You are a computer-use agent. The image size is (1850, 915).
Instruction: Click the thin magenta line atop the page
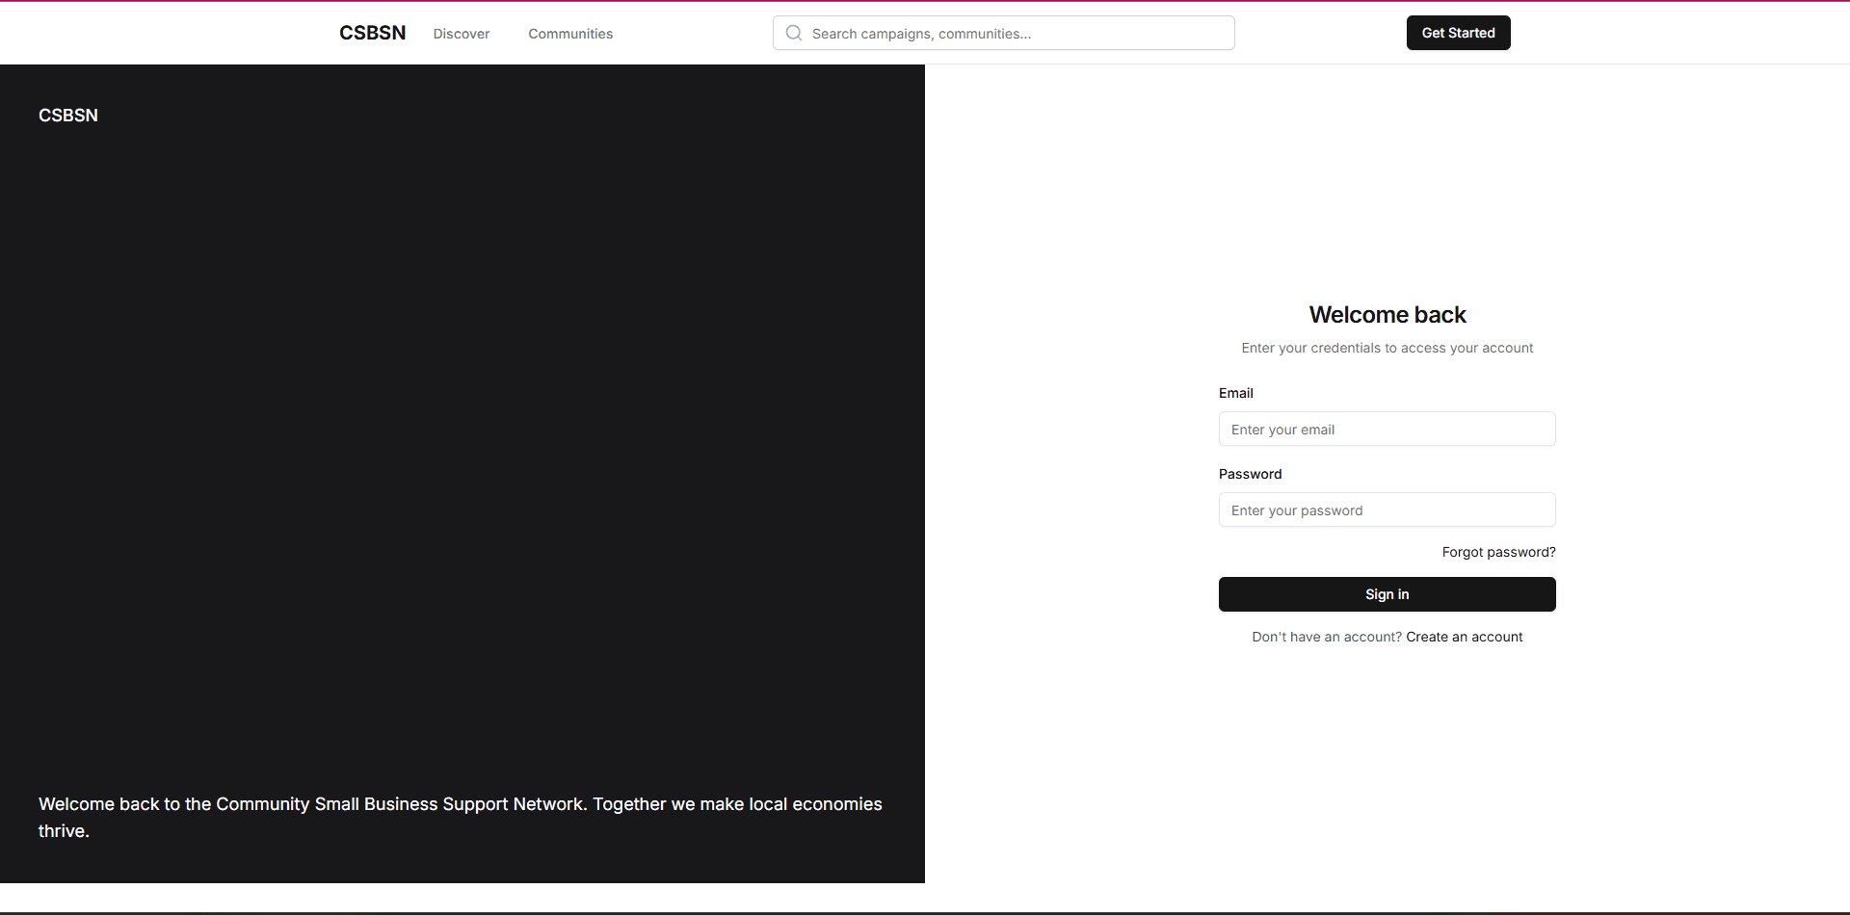coord(925,1)
